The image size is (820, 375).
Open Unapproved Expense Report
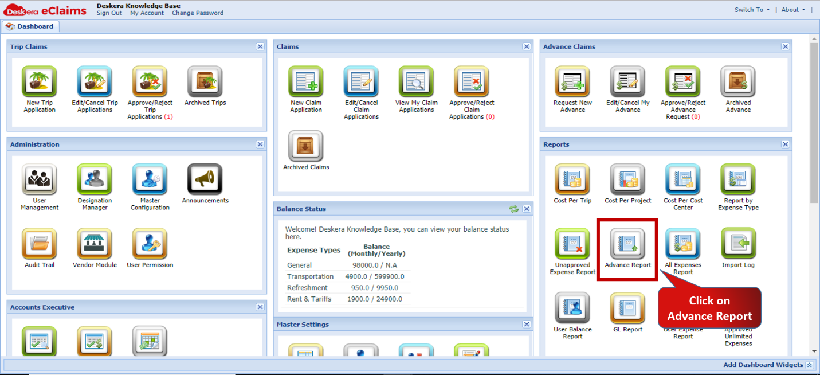pyautogui.click(x=572, y=244)
